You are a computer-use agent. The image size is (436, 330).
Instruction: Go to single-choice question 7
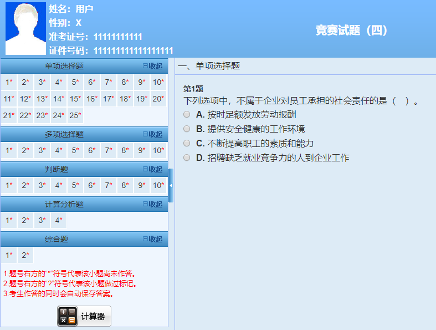click(109, 82)
